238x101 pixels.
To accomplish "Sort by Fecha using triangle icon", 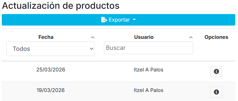I will pyautogui.click(x=93, y=37).
